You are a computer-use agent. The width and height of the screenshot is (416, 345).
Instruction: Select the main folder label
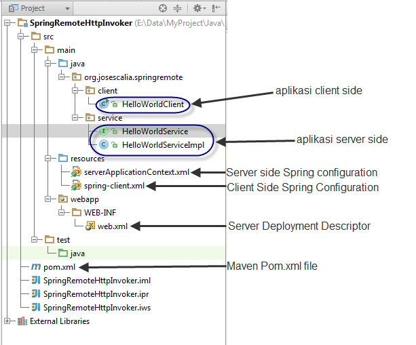pos(66,50)
